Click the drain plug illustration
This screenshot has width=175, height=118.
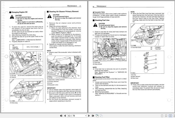pos(27,90)
